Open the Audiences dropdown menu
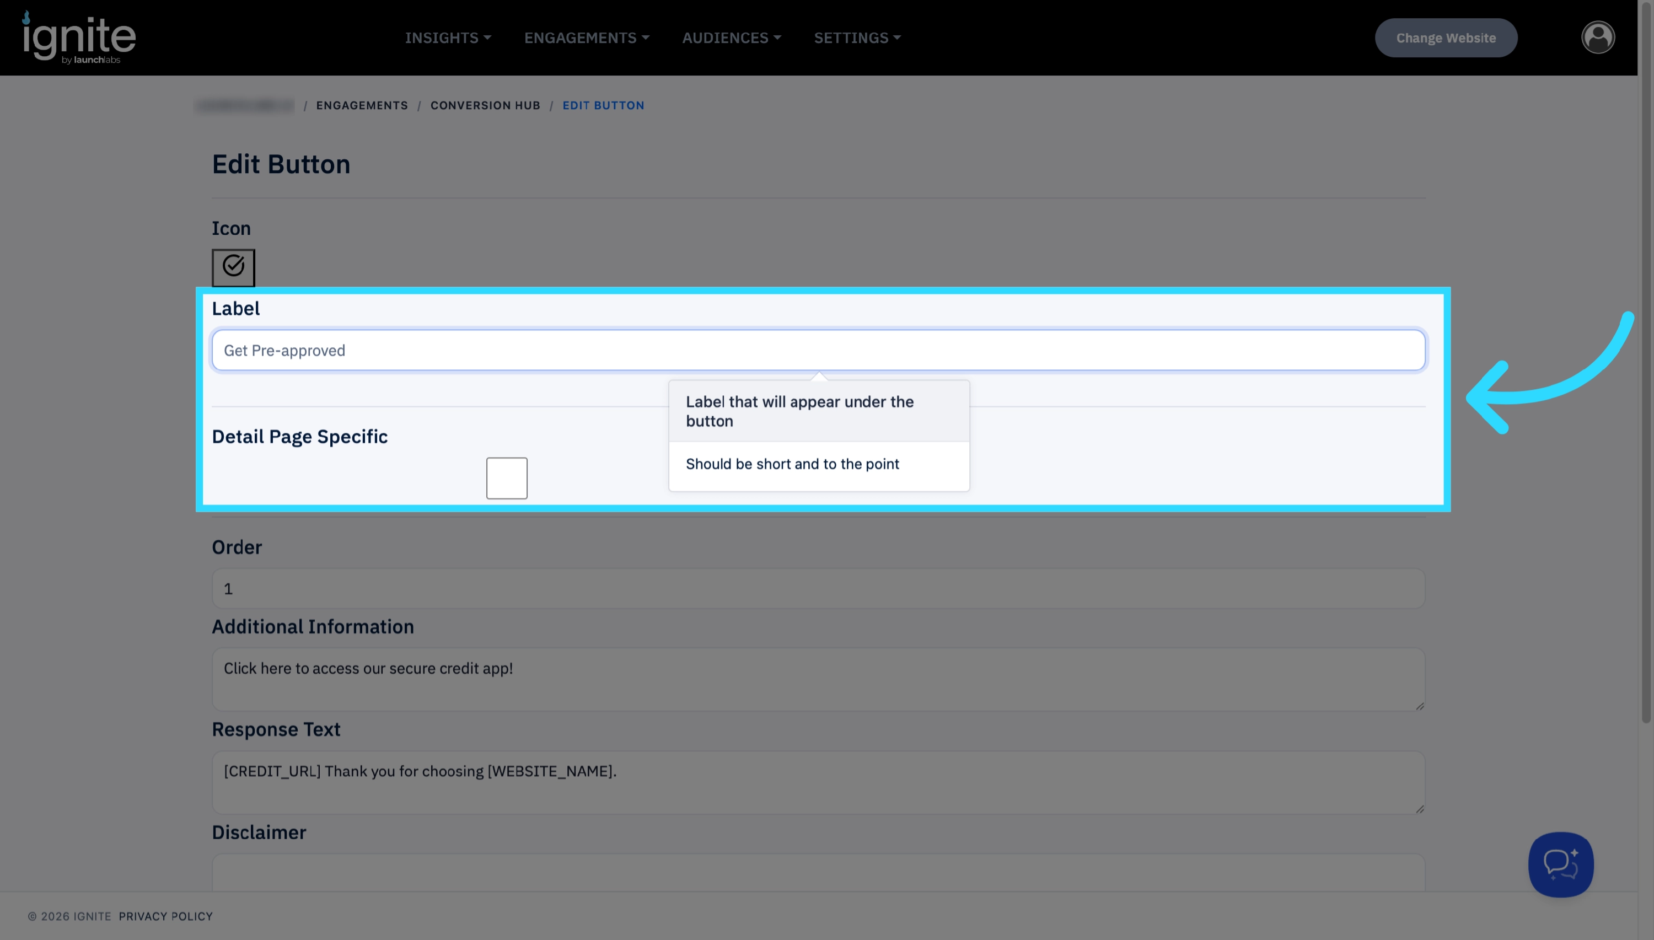Image resolution: width=1654 pixels, height=940 pixels. coord(732,37)
